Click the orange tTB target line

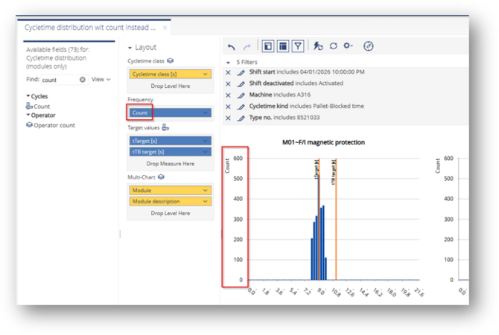point(336,220)
